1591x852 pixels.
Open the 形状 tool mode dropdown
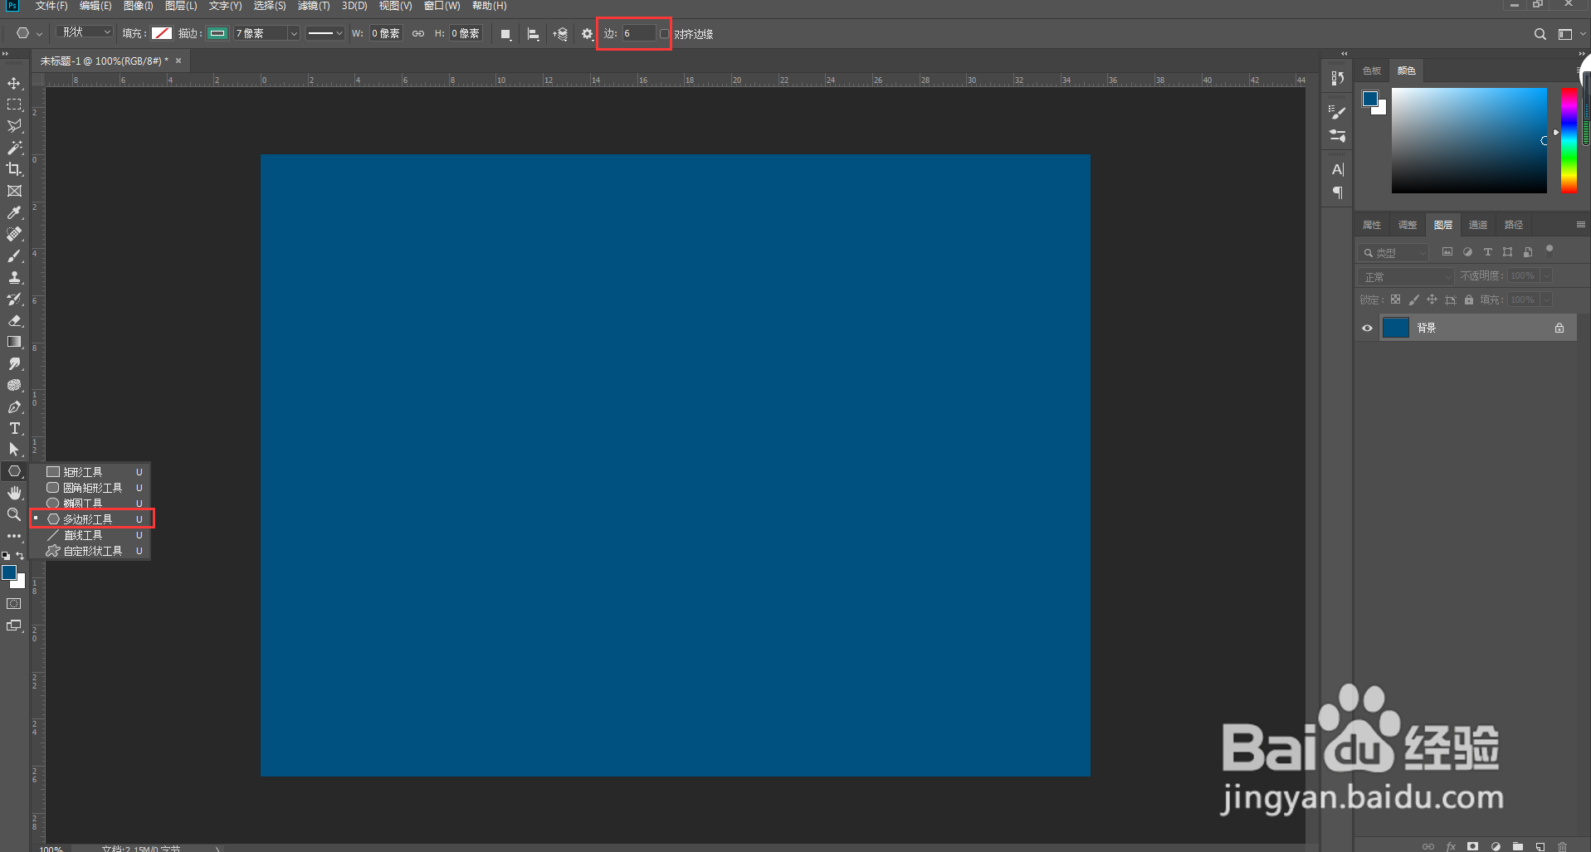click(85, 32)
